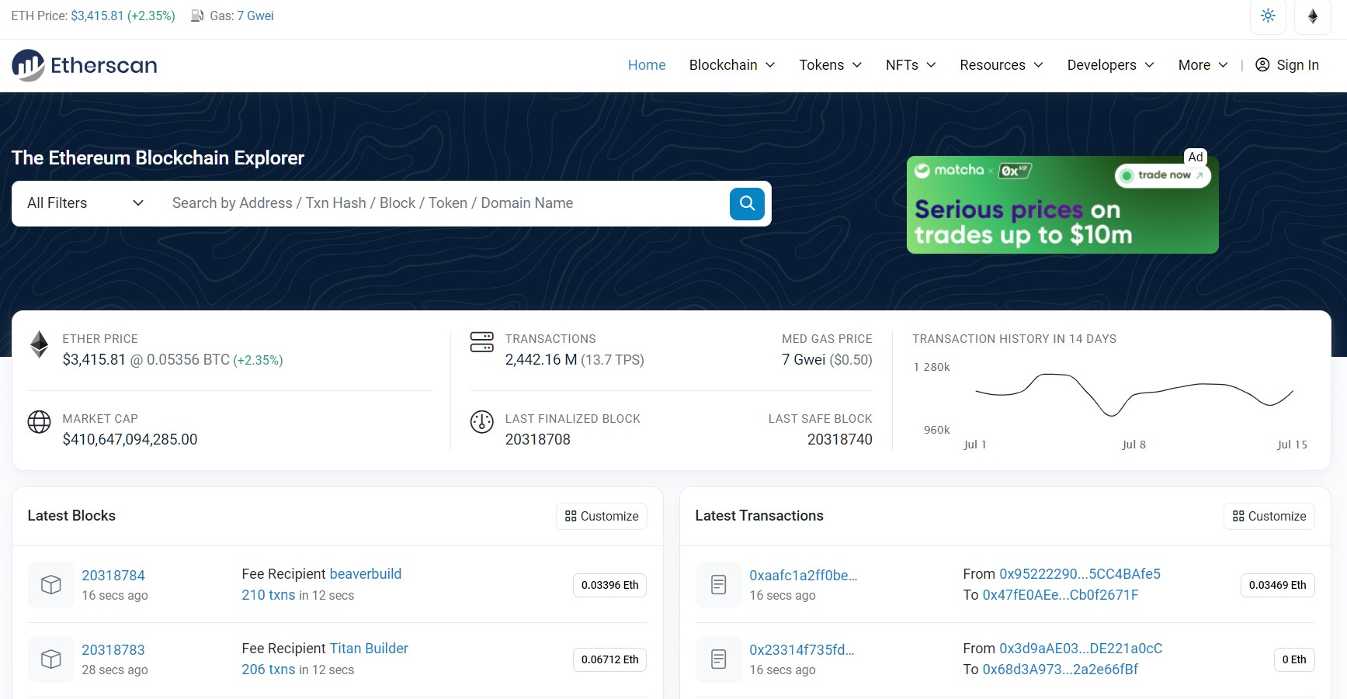Screen dimensions: 1347x699
Task: Click the transaction document icon beside 0xaafc1a2ff0be
Action: (x=718, y=584)
